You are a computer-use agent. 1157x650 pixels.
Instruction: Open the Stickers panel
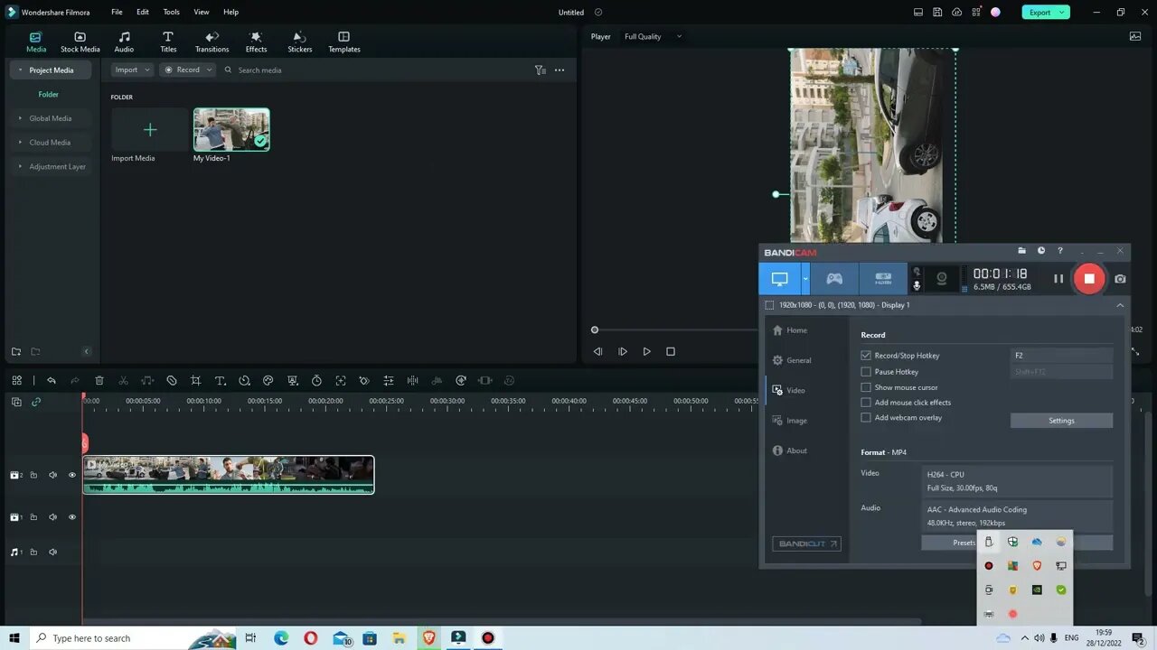coord(299,42)
